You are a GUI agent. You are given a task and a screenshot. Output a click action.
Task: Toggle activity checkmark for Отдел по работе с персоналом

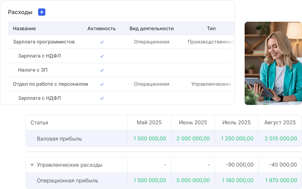pos(102,84)
